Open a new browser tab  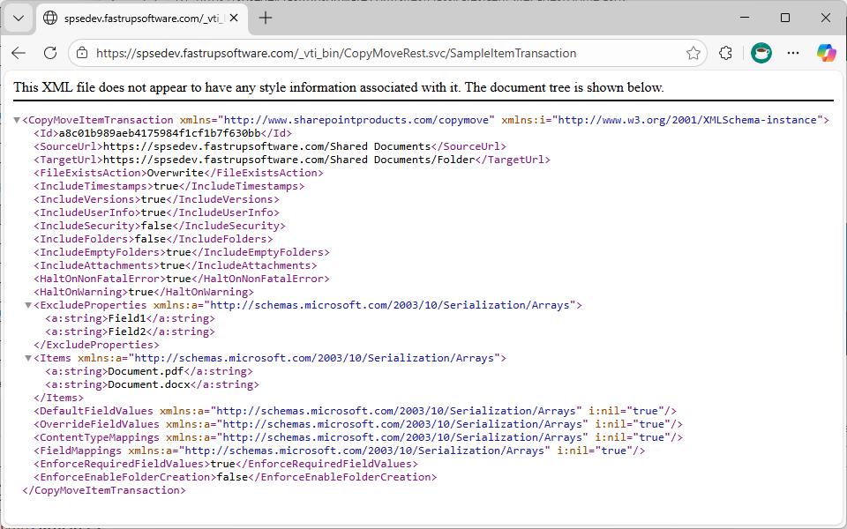point(266,17)
